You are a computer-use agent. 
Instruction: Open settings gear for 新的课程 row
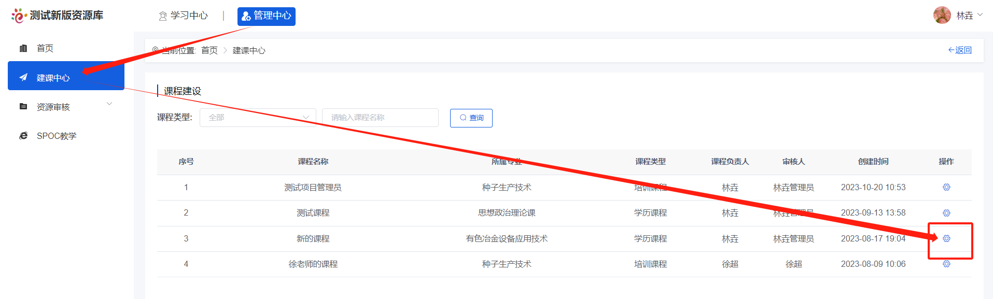tap(946, 238)
